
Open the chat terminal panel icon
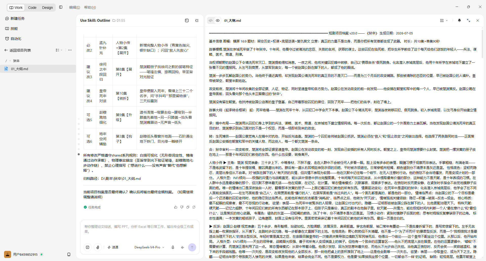click(x=187, y=20)
